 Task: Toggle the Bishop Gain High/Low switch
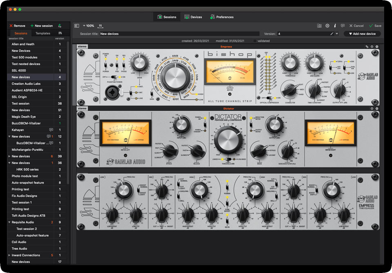tap(152, 94)
